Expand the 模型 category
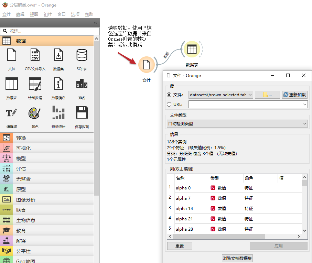 (47, 158)
